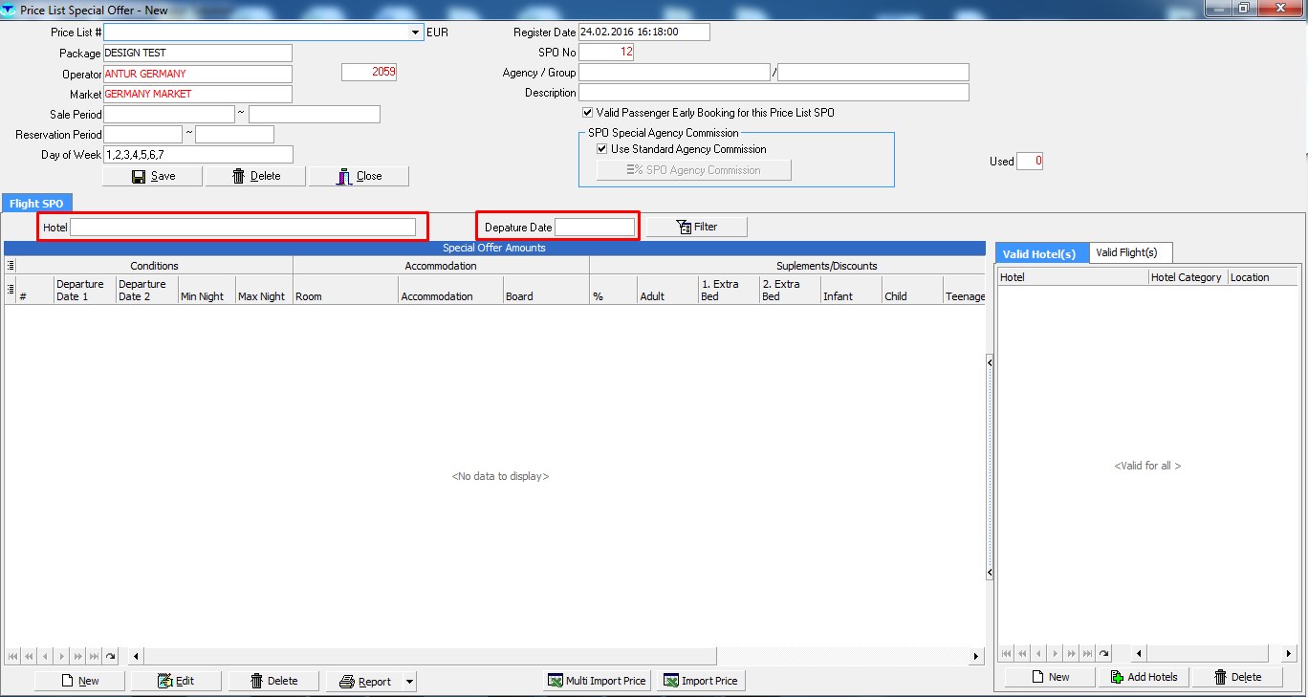This screenshot has height=697, width=1308.
Task: Click New button under special offers grid
Action: coord(79,681)
